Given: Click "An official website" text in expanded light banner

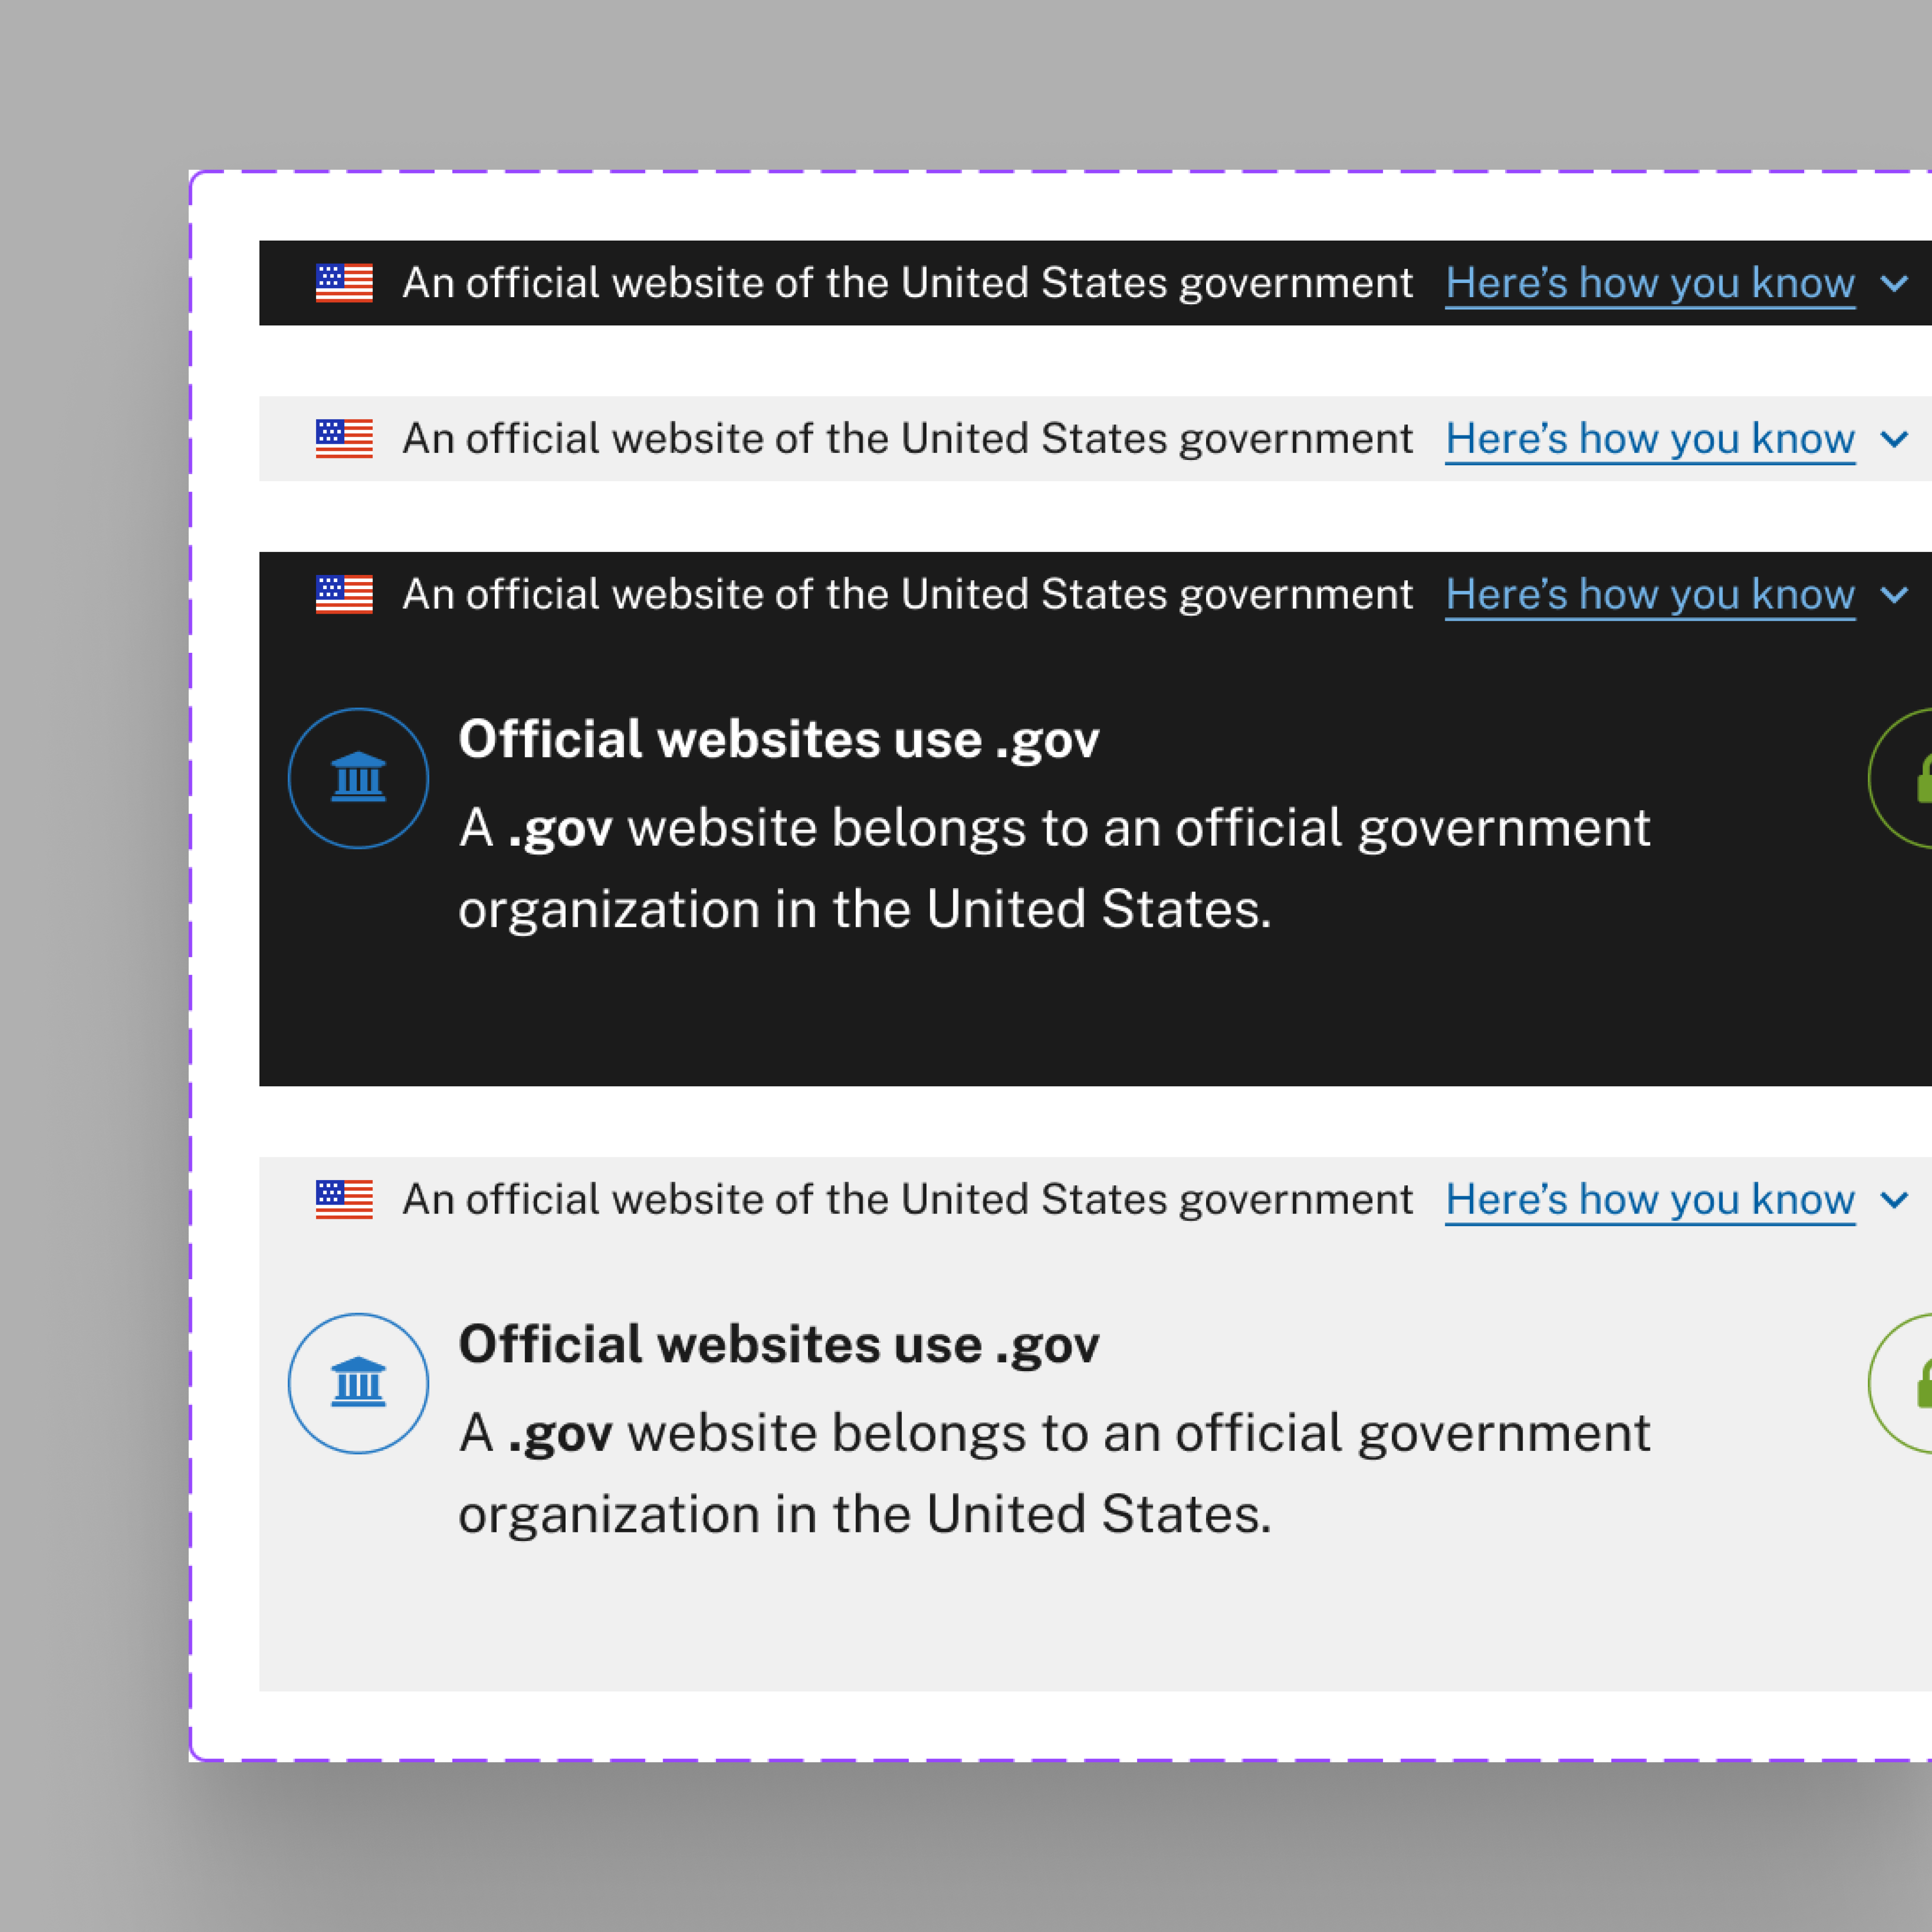Looking at the screenshot, I should click(907, 1201).
